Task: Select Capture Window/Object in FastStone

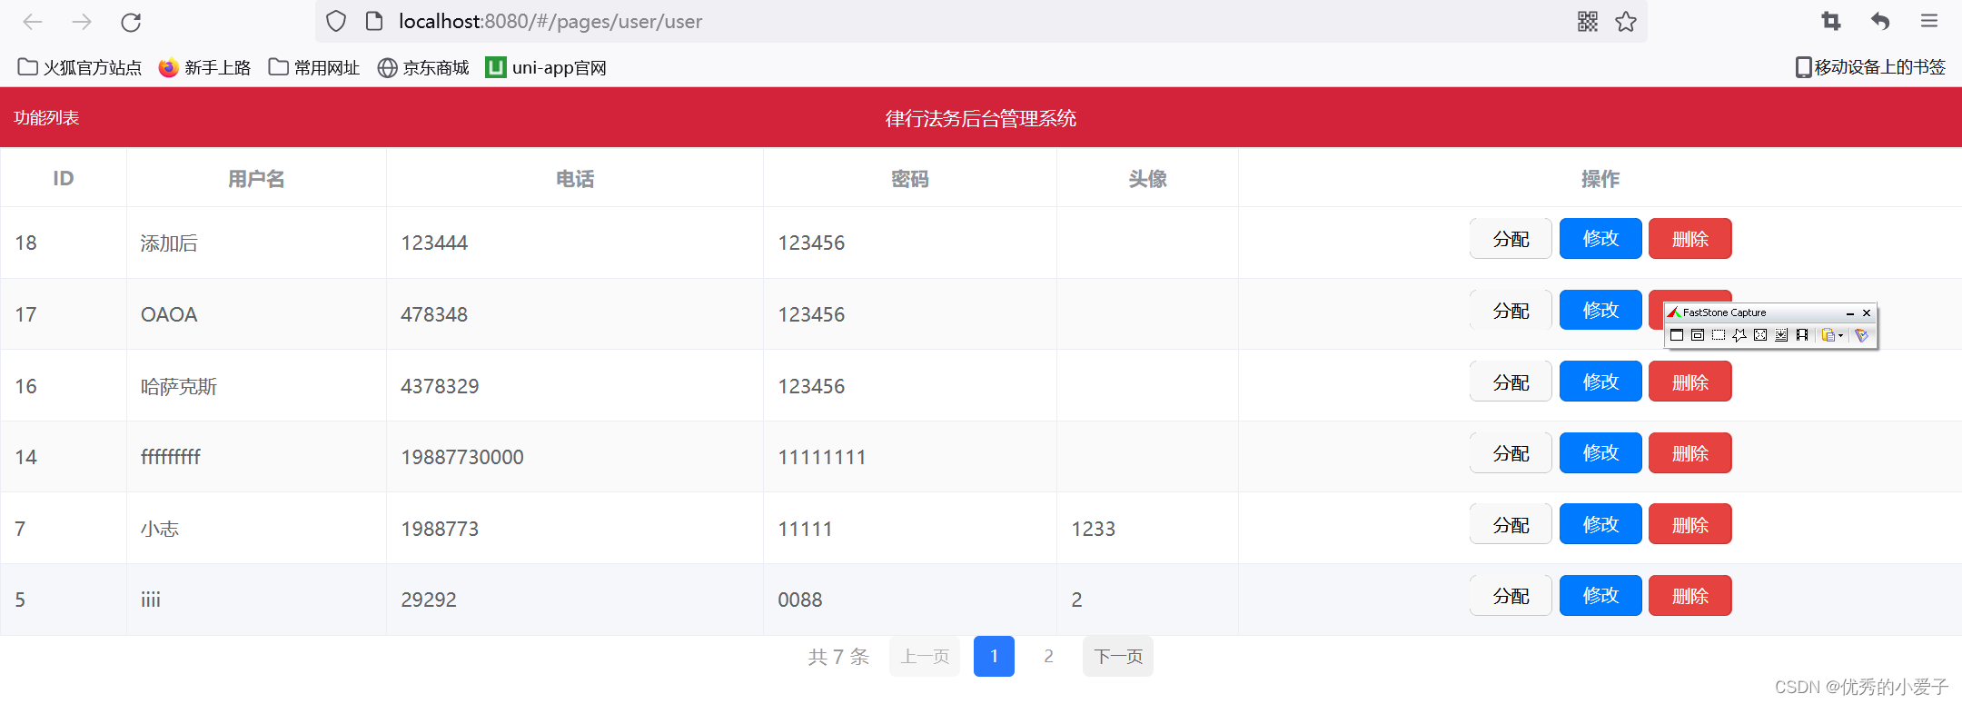Action: [x=1698, y=335]
